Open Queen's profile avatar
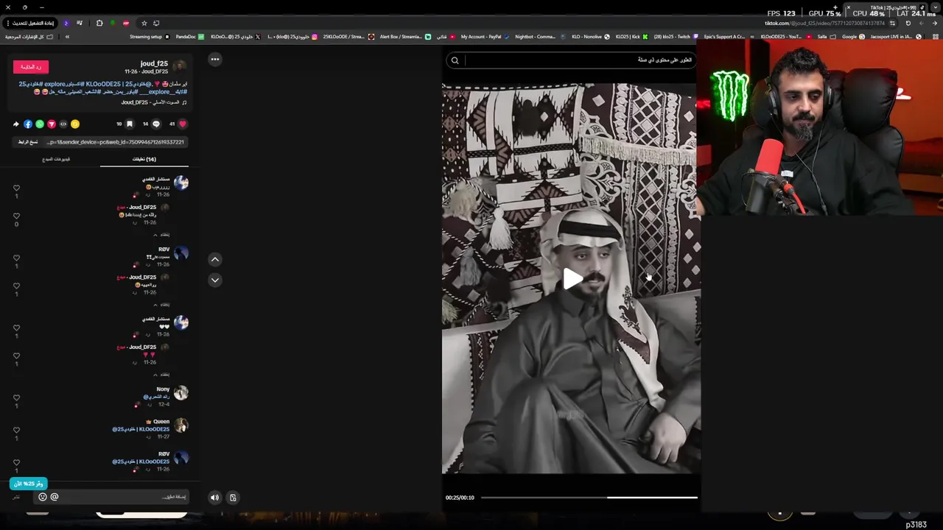 [180, 425]
